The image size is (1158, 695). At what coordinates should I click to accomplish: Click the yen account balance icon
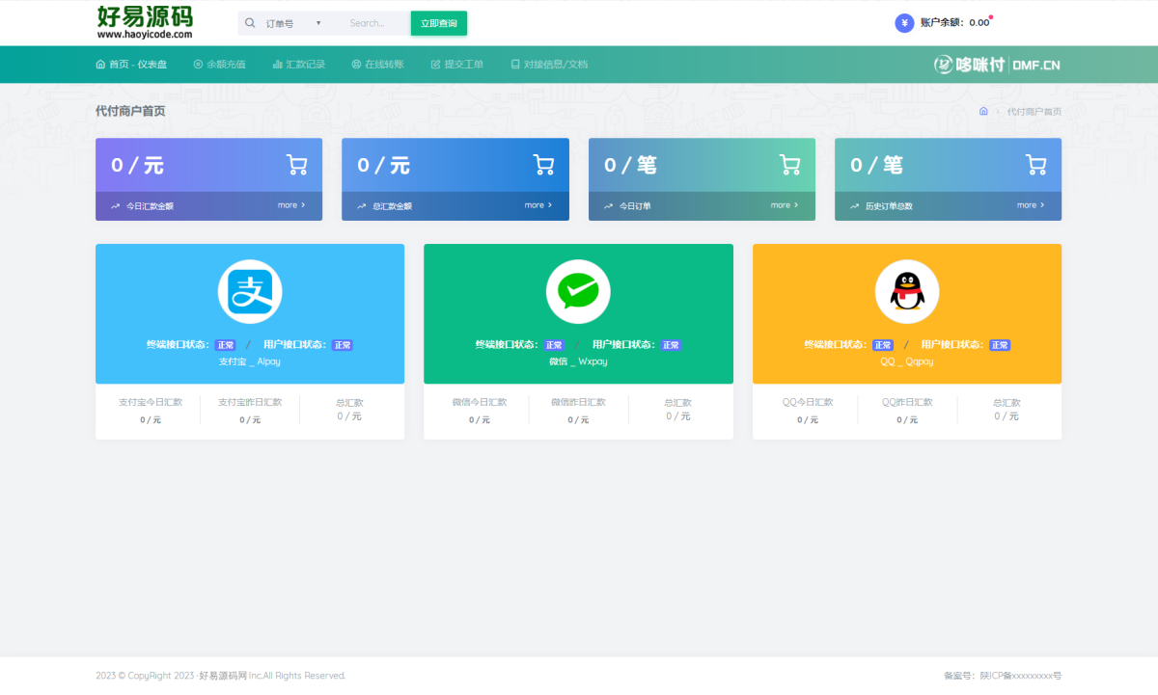coord(904,23)
